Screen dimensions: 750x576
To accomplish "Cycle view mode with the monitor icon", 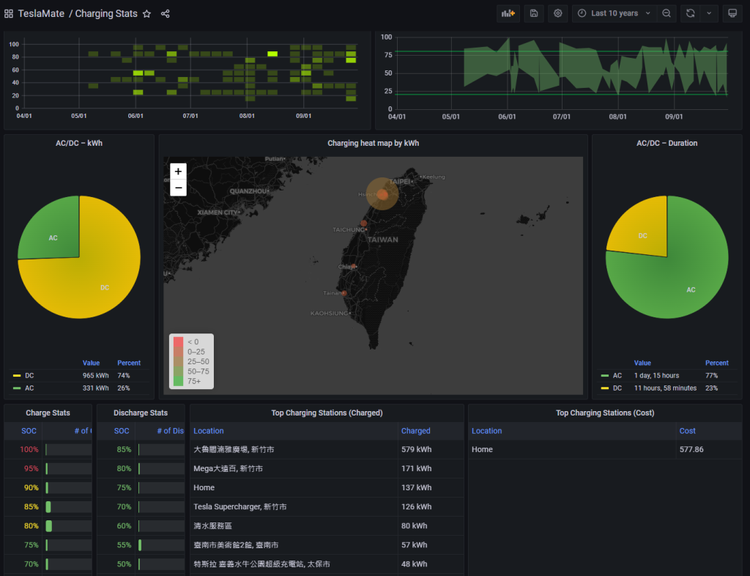I will [731, 13].
